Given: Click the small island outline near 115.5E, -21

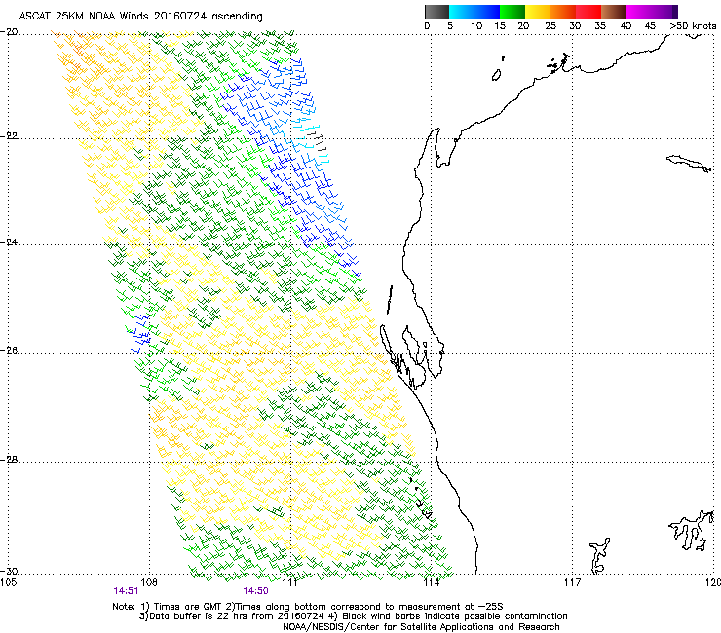Looking at the screenshot, I should pos(496,75).
